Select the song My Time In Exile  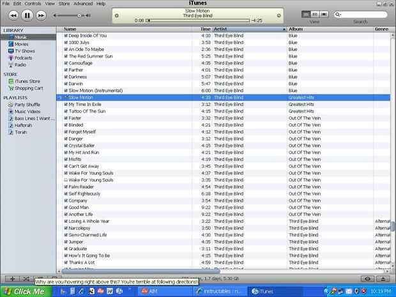(85, 104)
